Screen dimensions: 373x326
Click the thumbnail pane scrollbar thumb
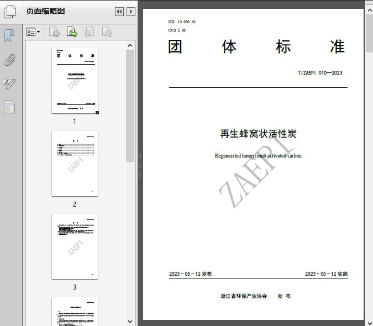tap(130, 106)
